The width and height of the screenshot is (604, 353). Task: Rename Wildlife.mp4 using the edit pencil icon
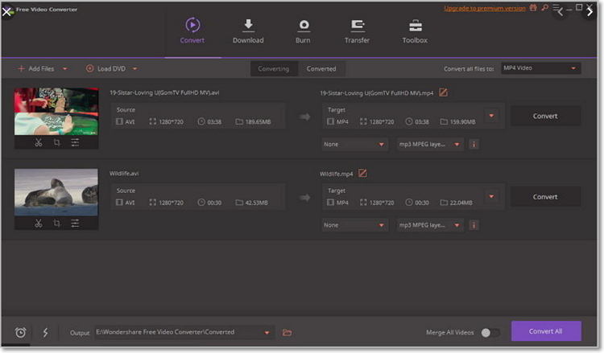tap(362, 173)
